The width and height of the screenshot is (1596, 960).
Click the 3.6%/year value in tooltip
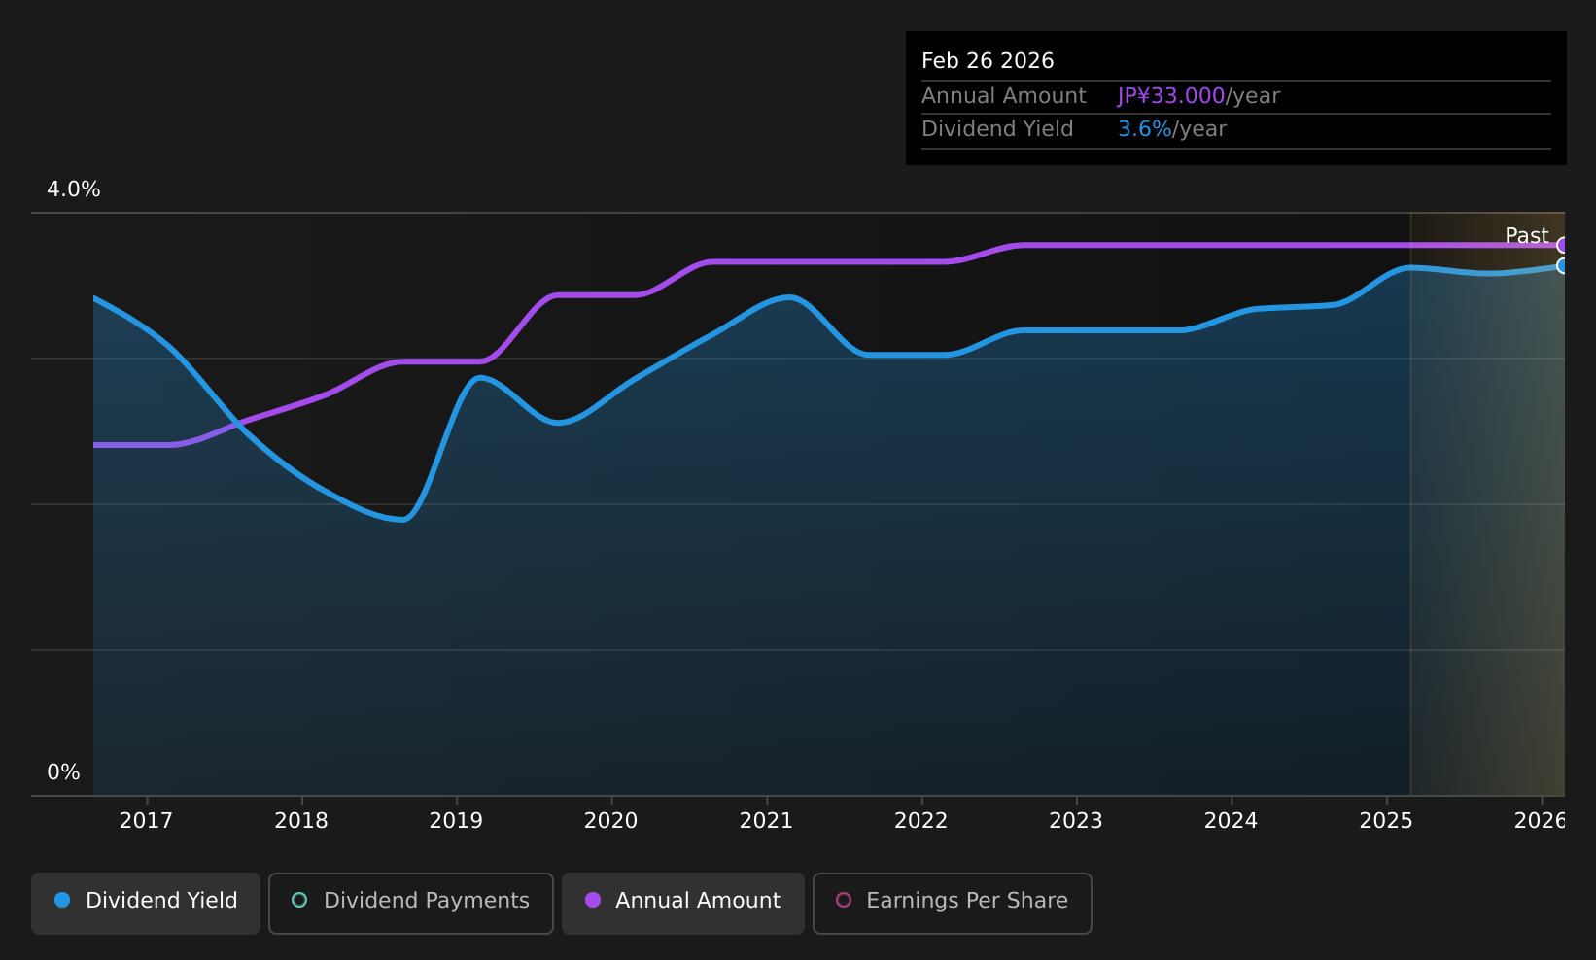(1172, 129)
